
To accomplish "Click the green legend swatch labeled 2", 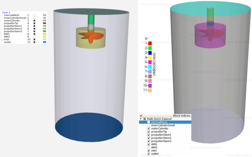I will tap(150, 48).
